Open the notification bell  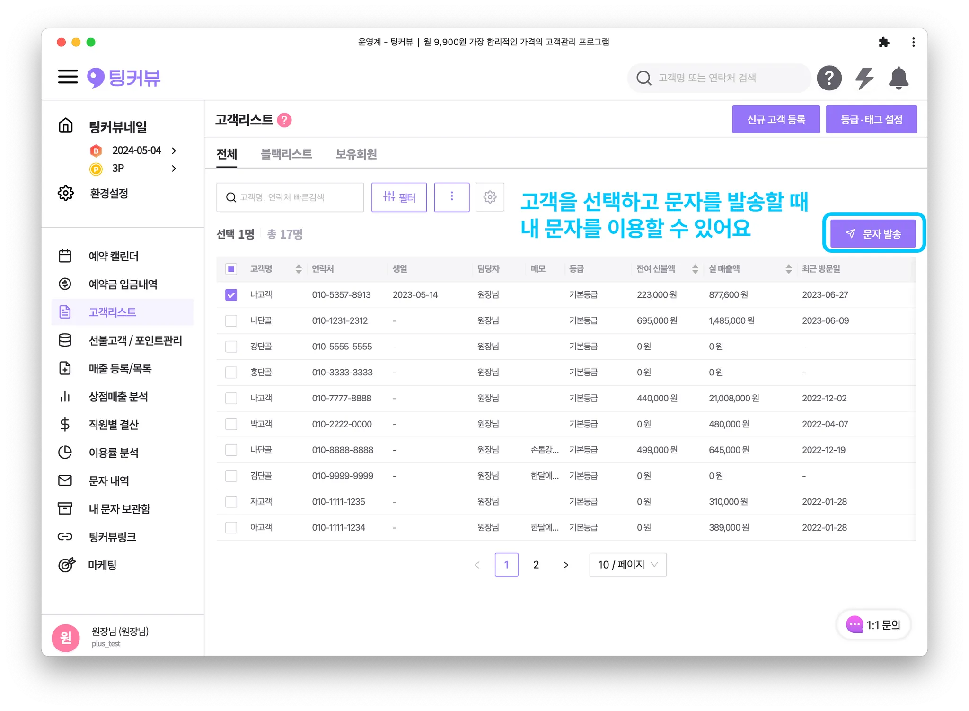point(898,78)
